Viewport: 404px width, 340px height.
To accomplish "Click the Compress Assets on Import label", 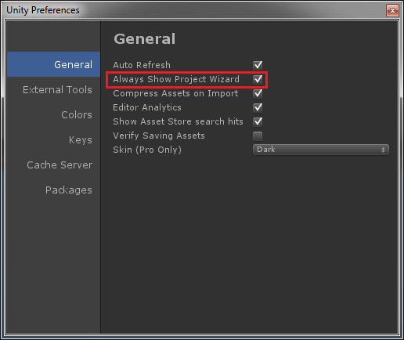I will [175, 93].
